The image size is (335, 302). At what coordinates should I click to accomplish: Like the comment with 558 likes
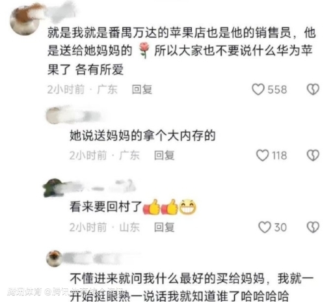click(x=258, y=89)
